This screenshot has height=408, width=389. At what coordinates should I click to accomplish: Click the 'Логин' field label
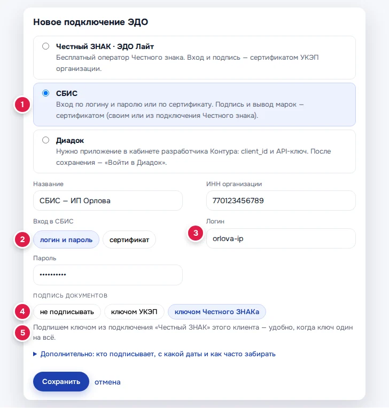point(215,221)
